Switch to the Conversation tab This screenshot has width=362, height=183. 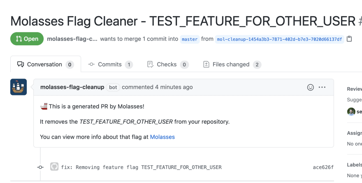46,65
